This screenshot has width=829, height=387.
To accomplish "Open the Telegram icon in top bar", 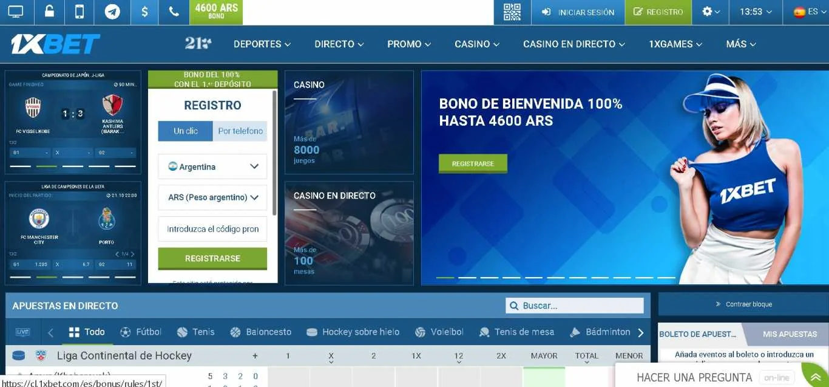I will point(112,12).
